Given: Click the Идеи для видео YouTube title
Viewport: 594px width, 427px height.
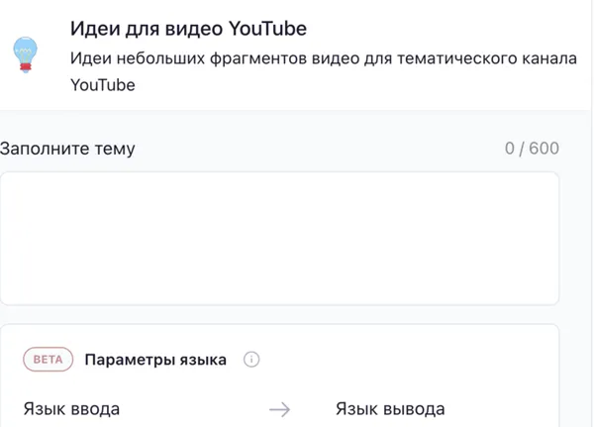Looking at the screenshot, I should tap(195, 28).
